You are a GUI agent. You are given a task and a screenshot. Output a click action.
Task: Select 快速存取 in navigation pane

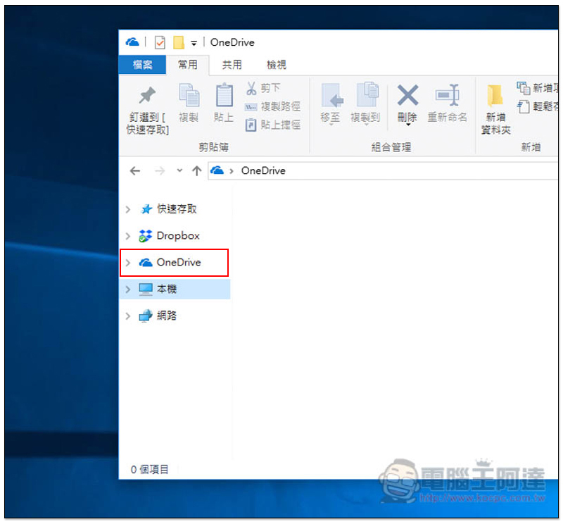177,208
